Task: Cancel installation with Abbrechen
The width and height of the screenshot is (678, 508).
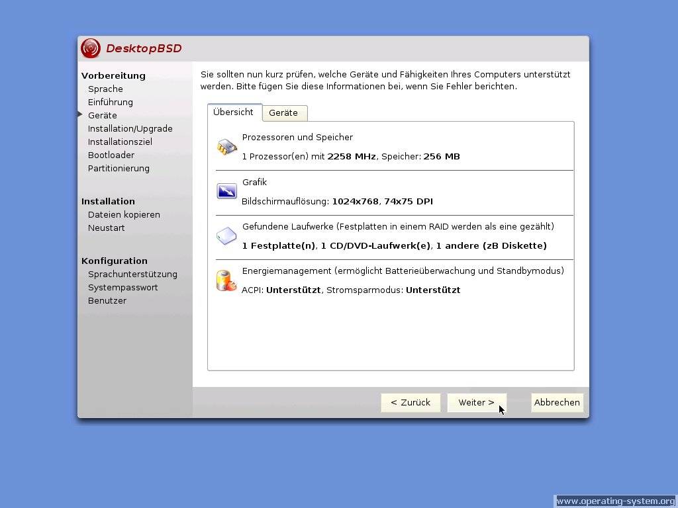Action: tap(557, 403)
